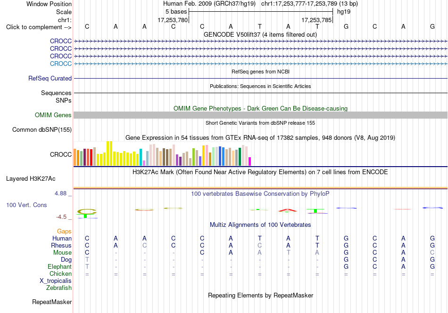This screenshot has width=448, height=313.
Task: Click the 'RefSeq genes from NCBI' title
Action: (x=260, y=72)
